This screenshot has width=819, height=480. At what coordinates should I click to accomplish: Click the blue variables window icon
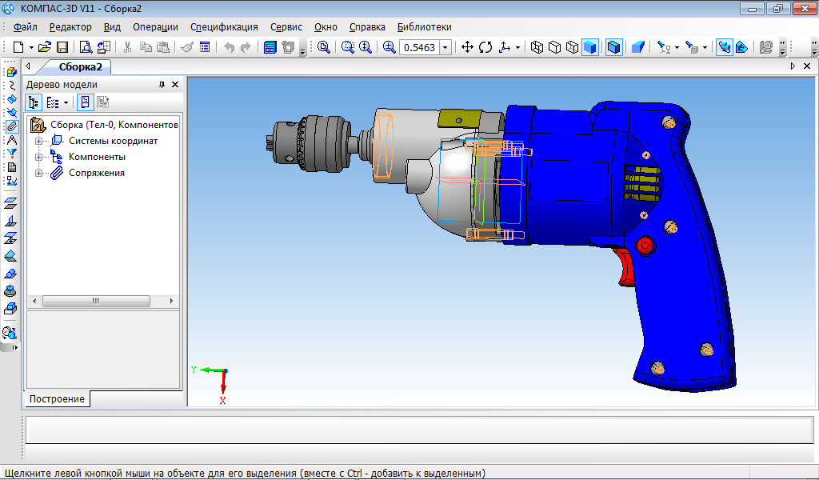[270, 47]
